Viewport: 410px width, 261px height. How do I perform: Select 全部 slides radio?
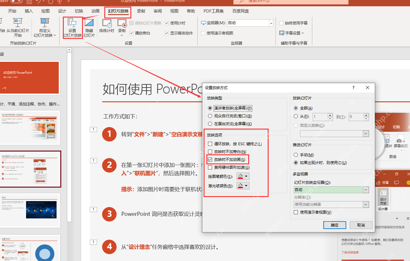[x=296, y=108]
